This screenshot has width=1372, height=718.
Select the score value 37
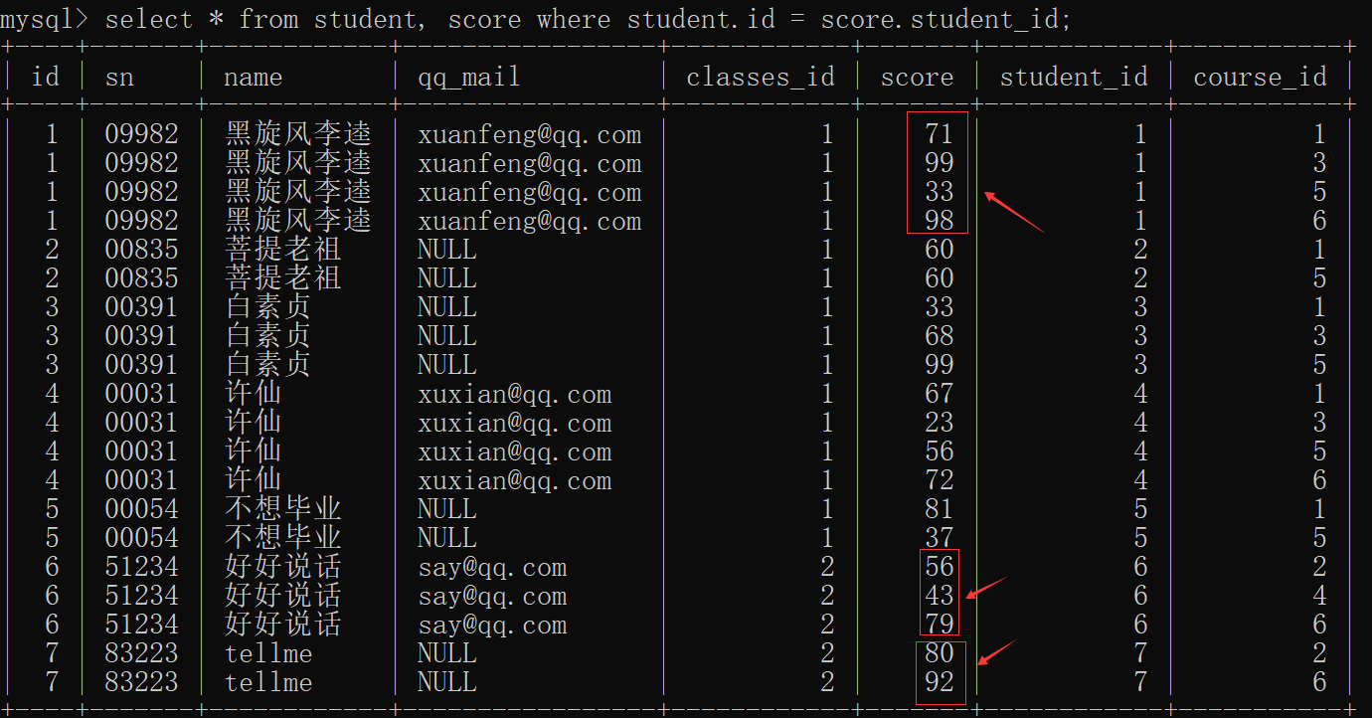939,538
